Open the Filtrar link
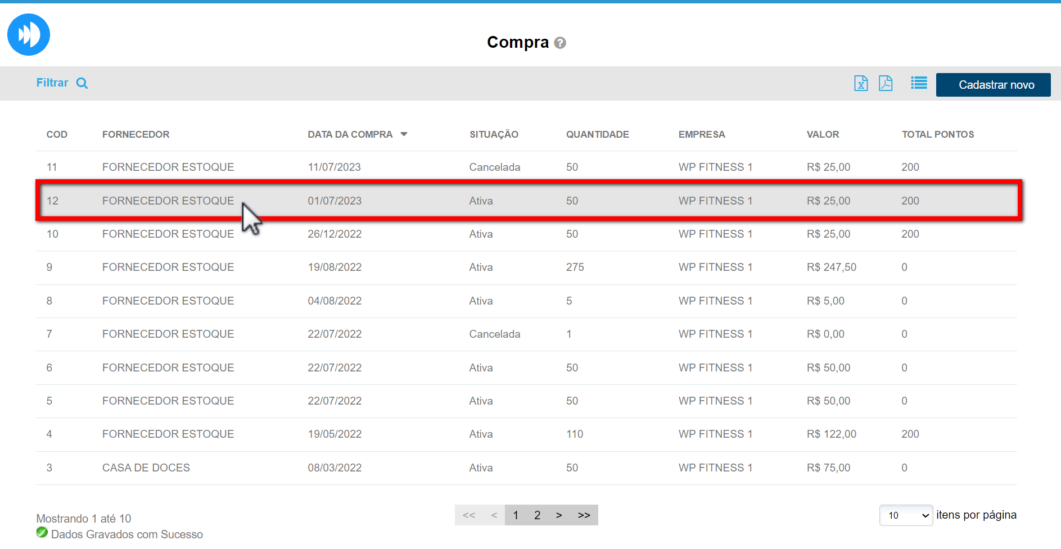1061x549 pixels. point(52,83)
